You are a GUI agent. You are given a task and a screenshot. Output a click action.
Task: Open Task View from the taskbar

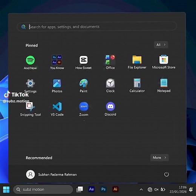tap(80, 189)
